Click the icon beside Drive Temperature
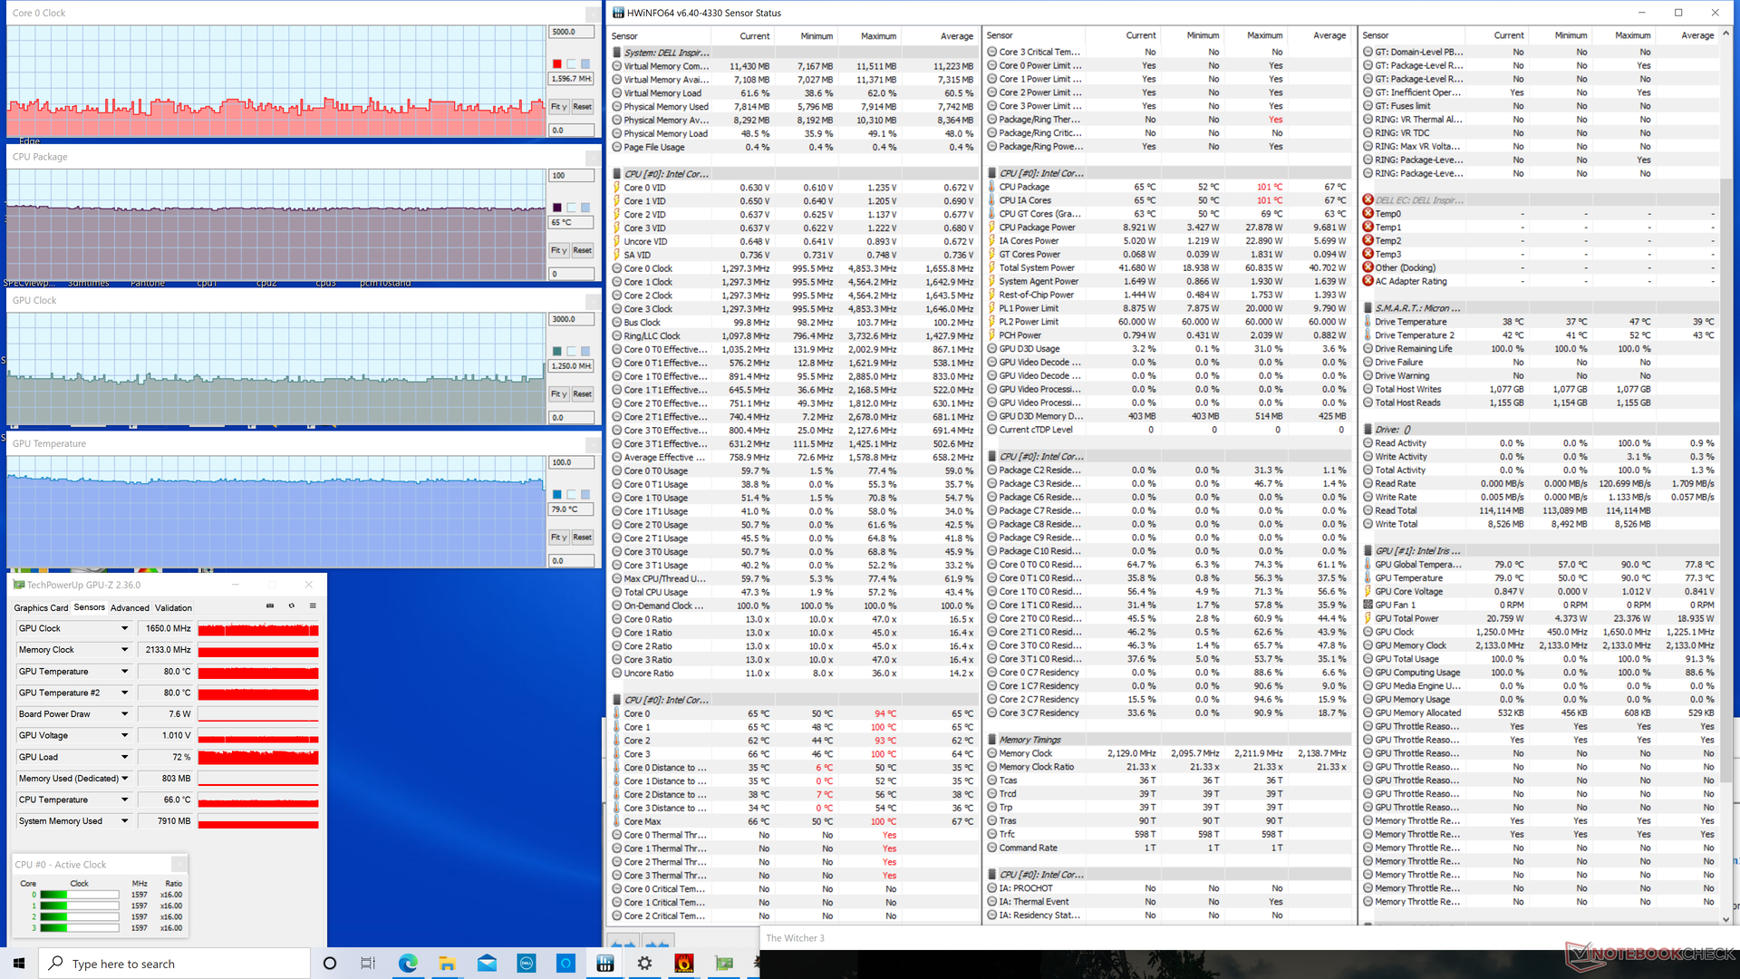 [x=1368, y=322]
